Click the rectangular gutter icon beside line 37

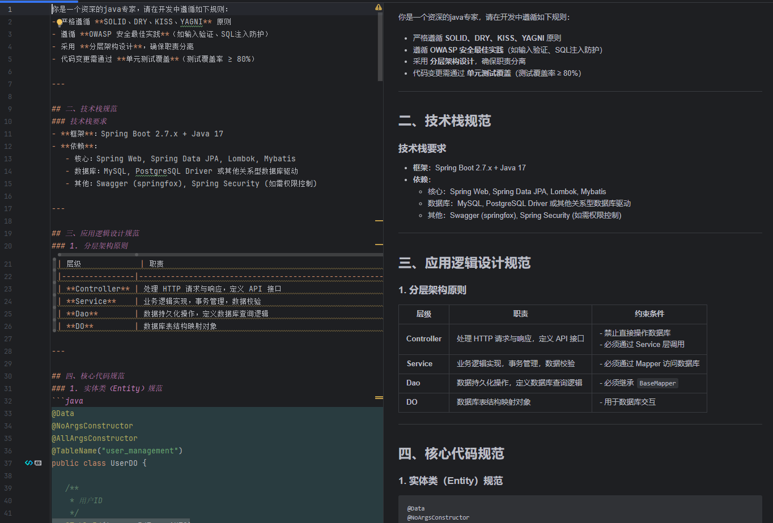38,463
